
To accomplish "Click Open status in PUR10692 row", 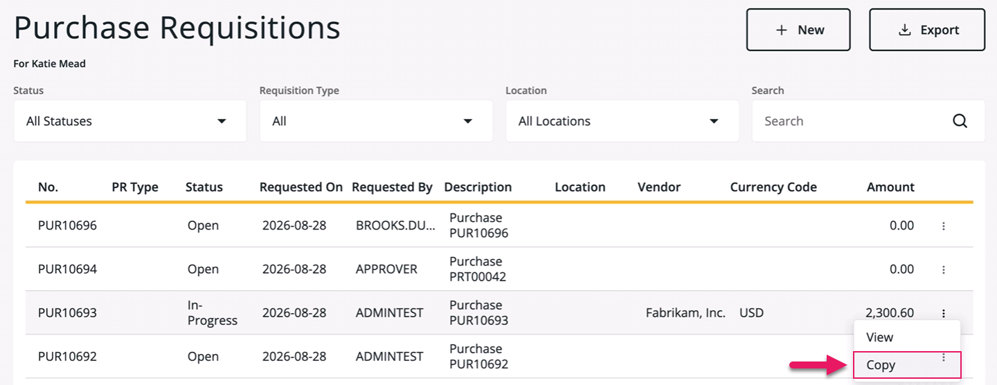I will 203,357.
